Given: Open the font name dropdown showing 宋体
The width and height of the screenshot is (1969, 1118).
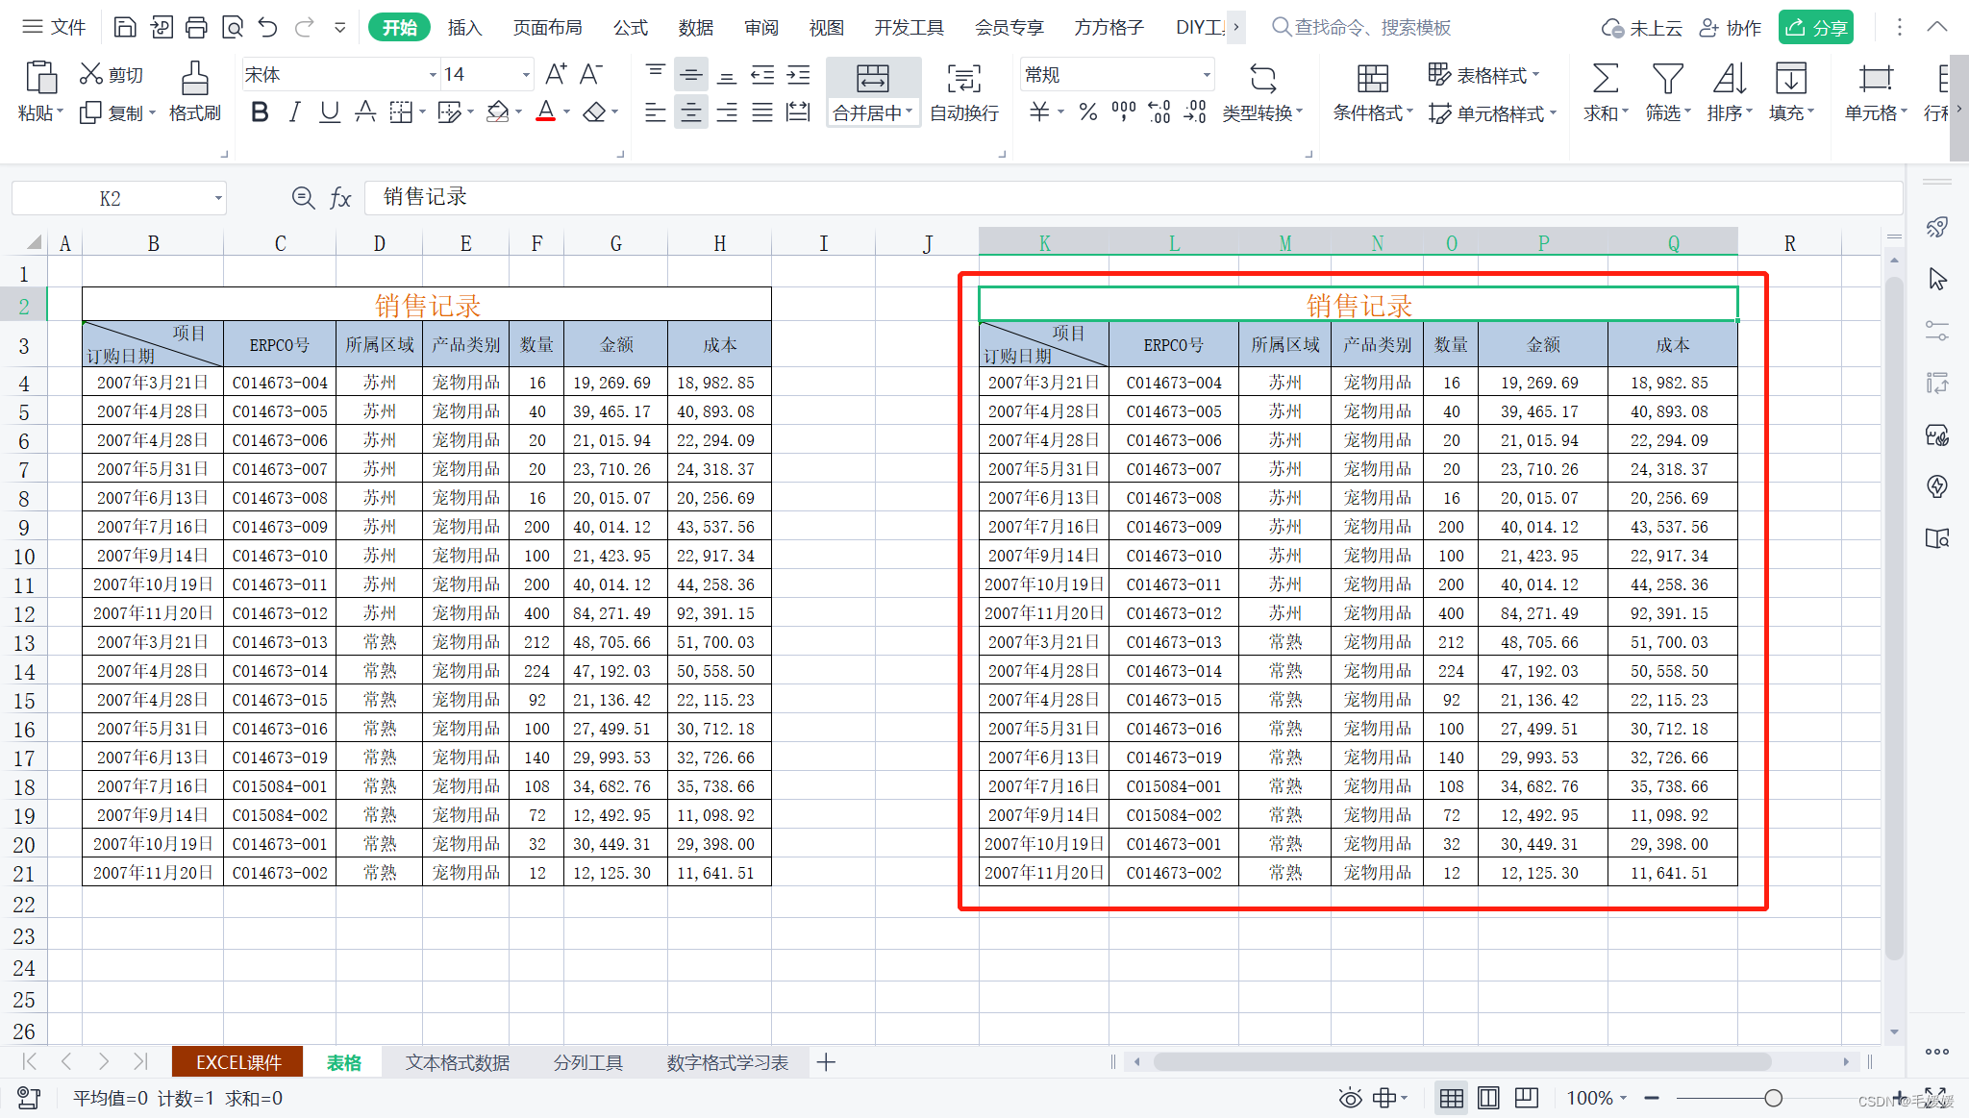Looking at the screenshot, I should 433,75.
